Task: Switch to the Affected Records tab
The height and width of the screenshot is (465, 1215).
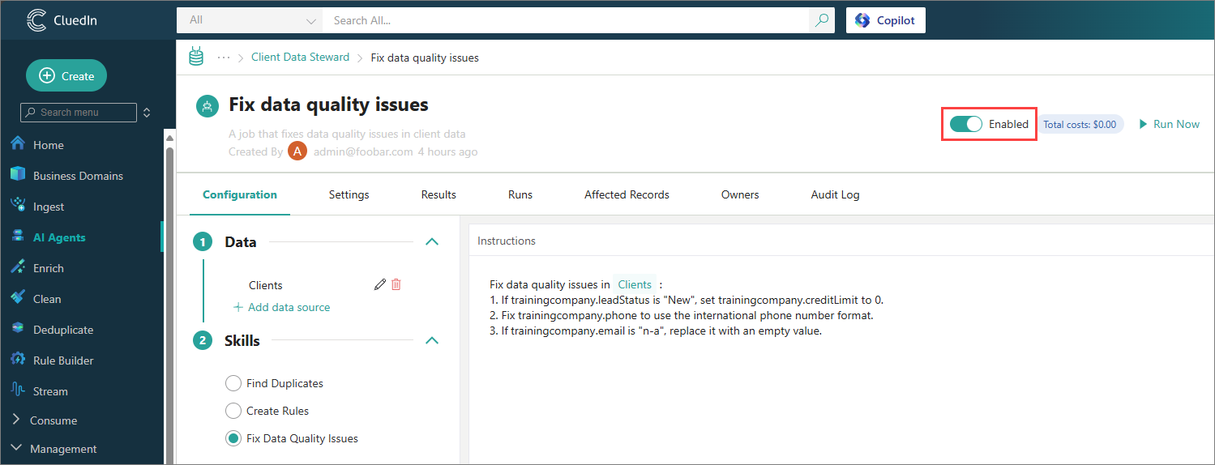Action: pyautogui.click(x=627, y=194)
